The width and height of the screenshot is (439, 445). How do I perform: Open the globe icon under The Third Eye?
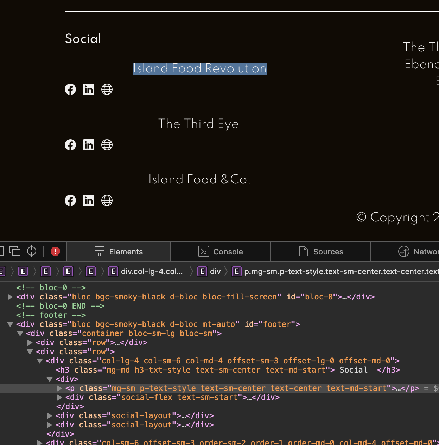pyautogui.click(x=107, y=145)
